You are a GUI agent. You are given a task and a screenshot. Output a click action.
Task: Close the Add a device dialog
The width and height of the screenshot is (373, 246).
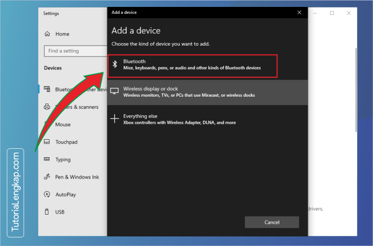299,12
